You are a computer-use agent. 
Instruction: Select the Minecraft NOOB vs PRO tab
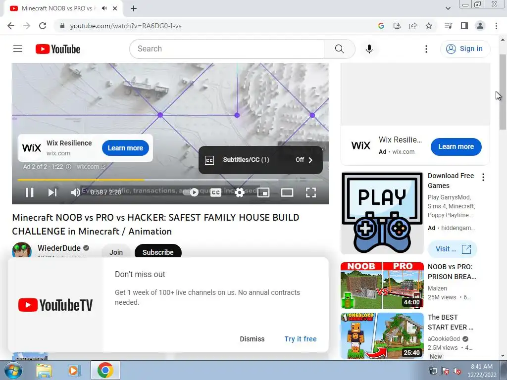pyautogui.click(x=63, y=8)
